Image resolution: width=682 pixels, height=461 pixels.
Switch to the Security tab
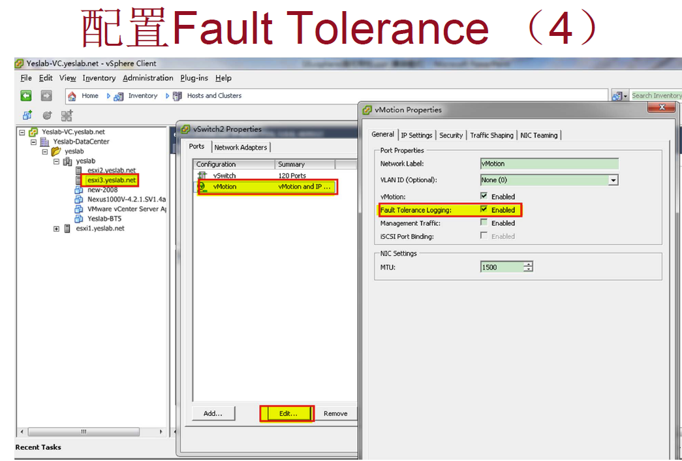(451, 135)
